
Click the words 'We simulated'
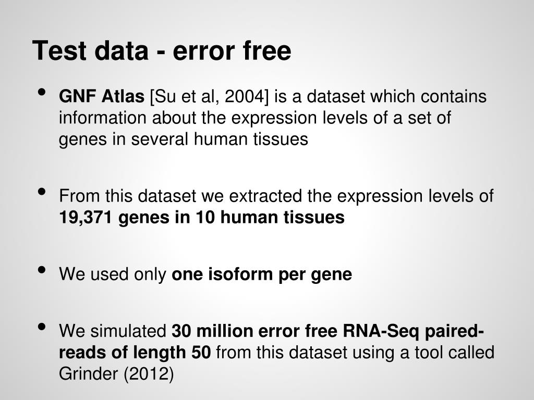[x=113, y=331]
